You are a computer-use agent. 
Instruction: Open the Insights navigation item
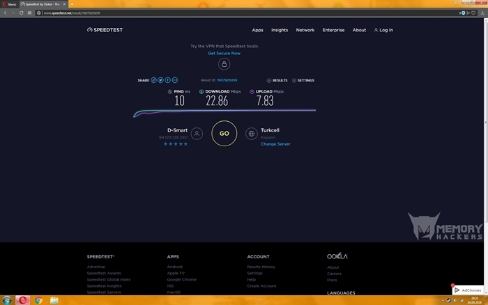click(x=280, y=30)
